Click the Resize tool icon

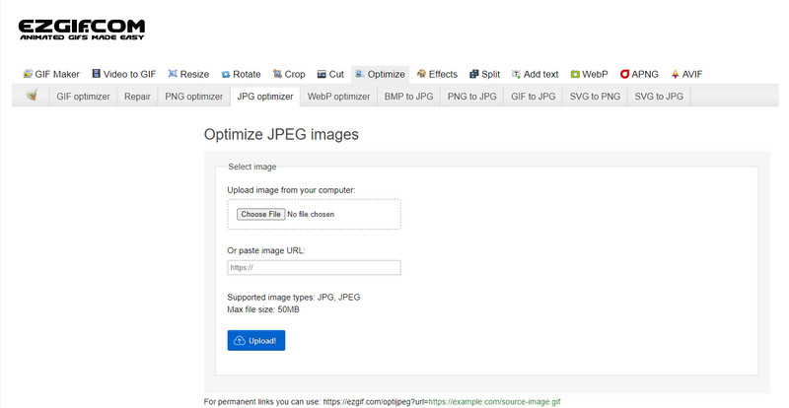click(x=173, y=74)
